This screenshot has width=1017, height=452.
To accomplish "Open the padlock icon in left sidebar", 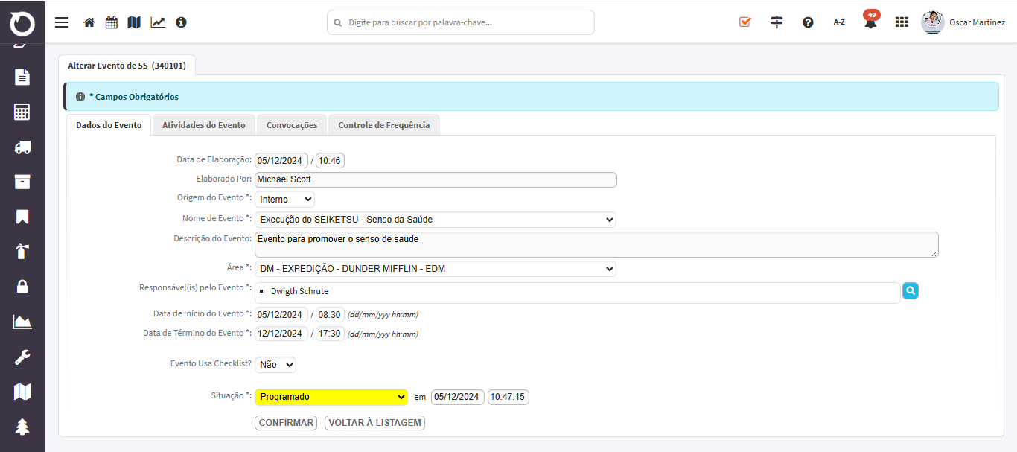I will pos(22,287).
